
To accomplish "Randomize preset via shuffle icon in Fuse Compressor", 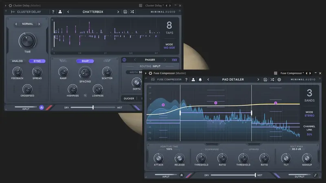I will click(x=272, y=79).
